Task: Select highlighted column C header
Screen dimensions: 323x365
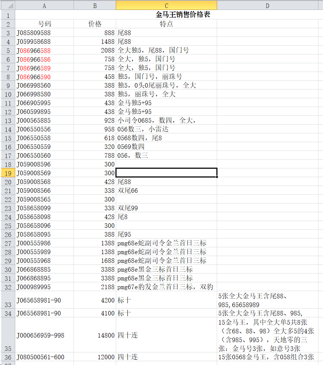Action: 166,5
